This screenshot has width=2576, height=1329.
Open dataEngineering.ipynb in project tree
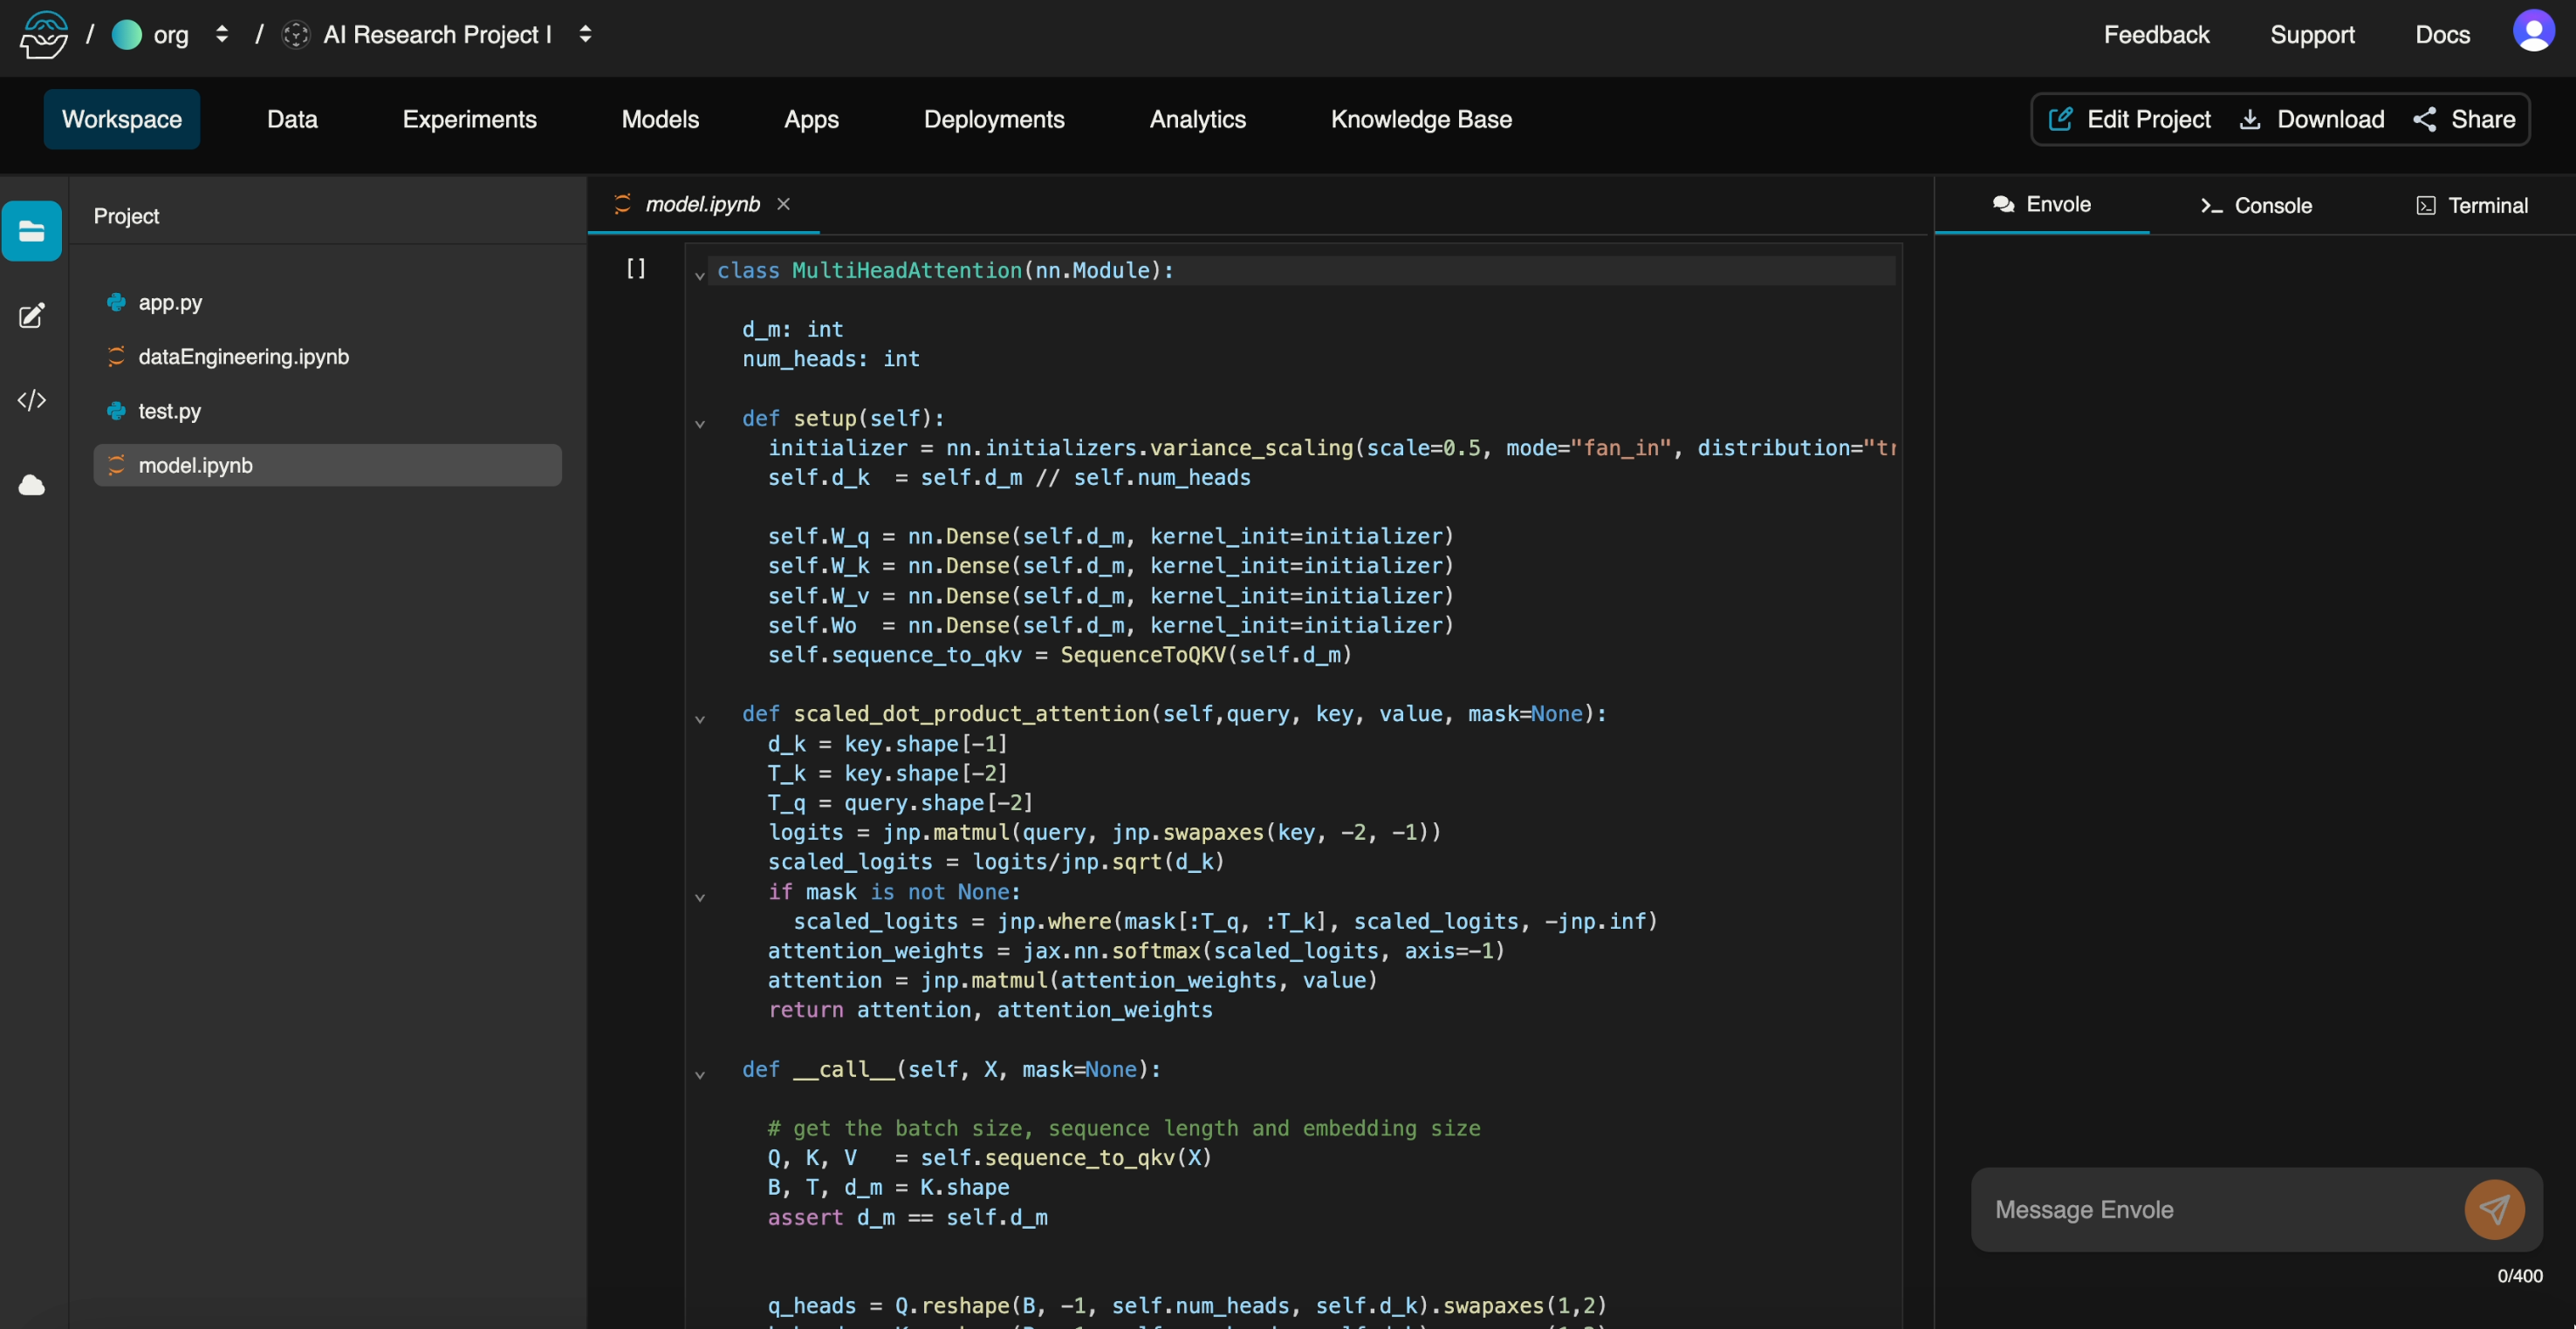click(243, 356)
